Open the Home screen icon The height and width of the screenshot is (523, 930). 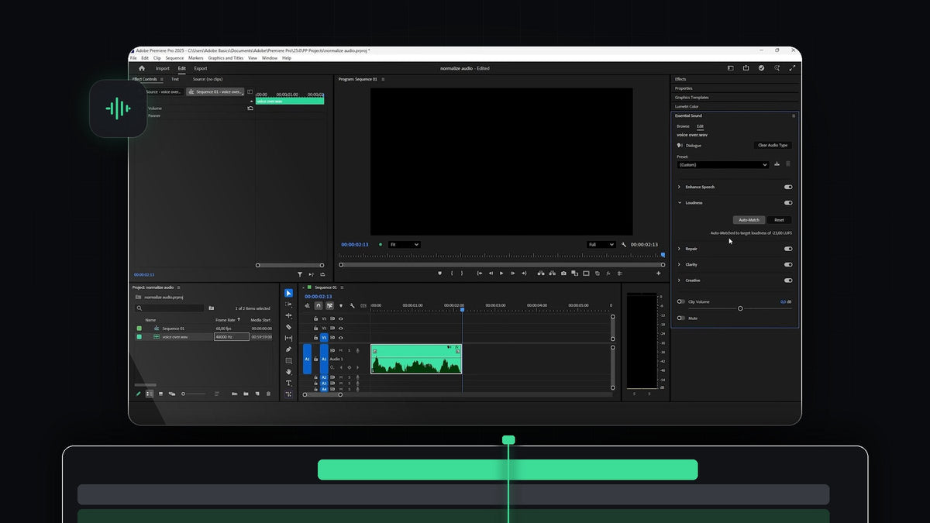click(x=141, y=68)
